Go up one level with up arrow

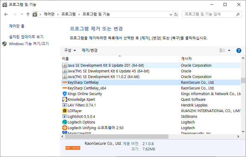point(28,14)
